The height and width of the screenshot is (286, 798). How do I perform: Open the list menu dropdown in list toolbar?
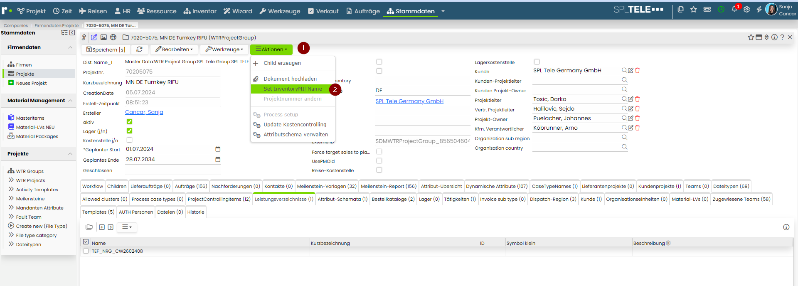[127, 227]
